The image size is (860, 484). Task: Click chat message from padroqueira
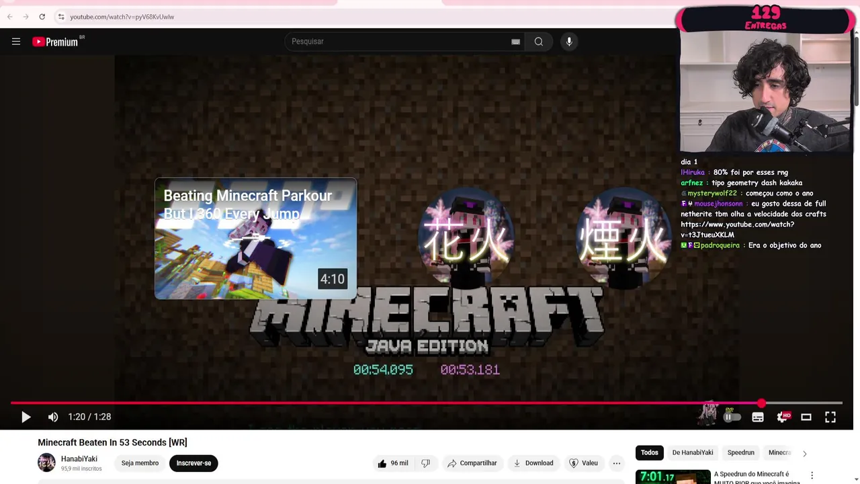coord(751,245)
